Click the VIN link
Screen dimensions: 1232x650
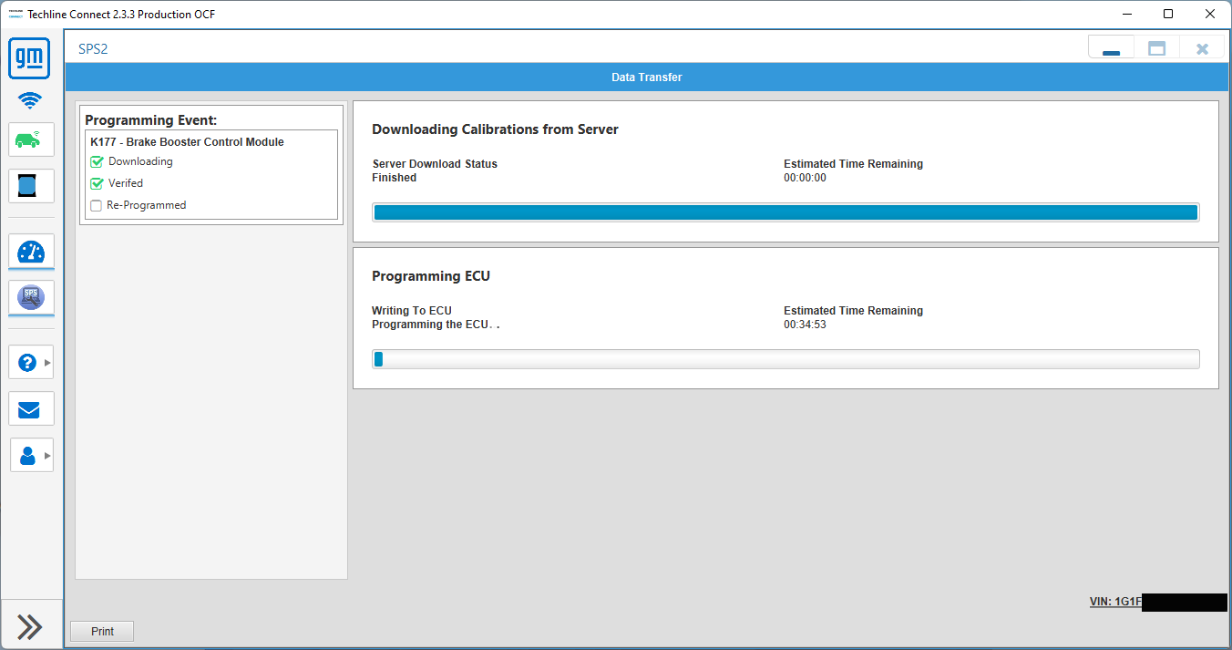click(x=1115, y=602)
